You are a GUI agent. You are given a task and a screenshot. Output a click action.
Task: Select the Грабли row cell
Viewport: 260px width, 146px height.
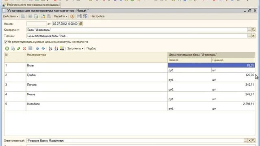coord(97,77)
